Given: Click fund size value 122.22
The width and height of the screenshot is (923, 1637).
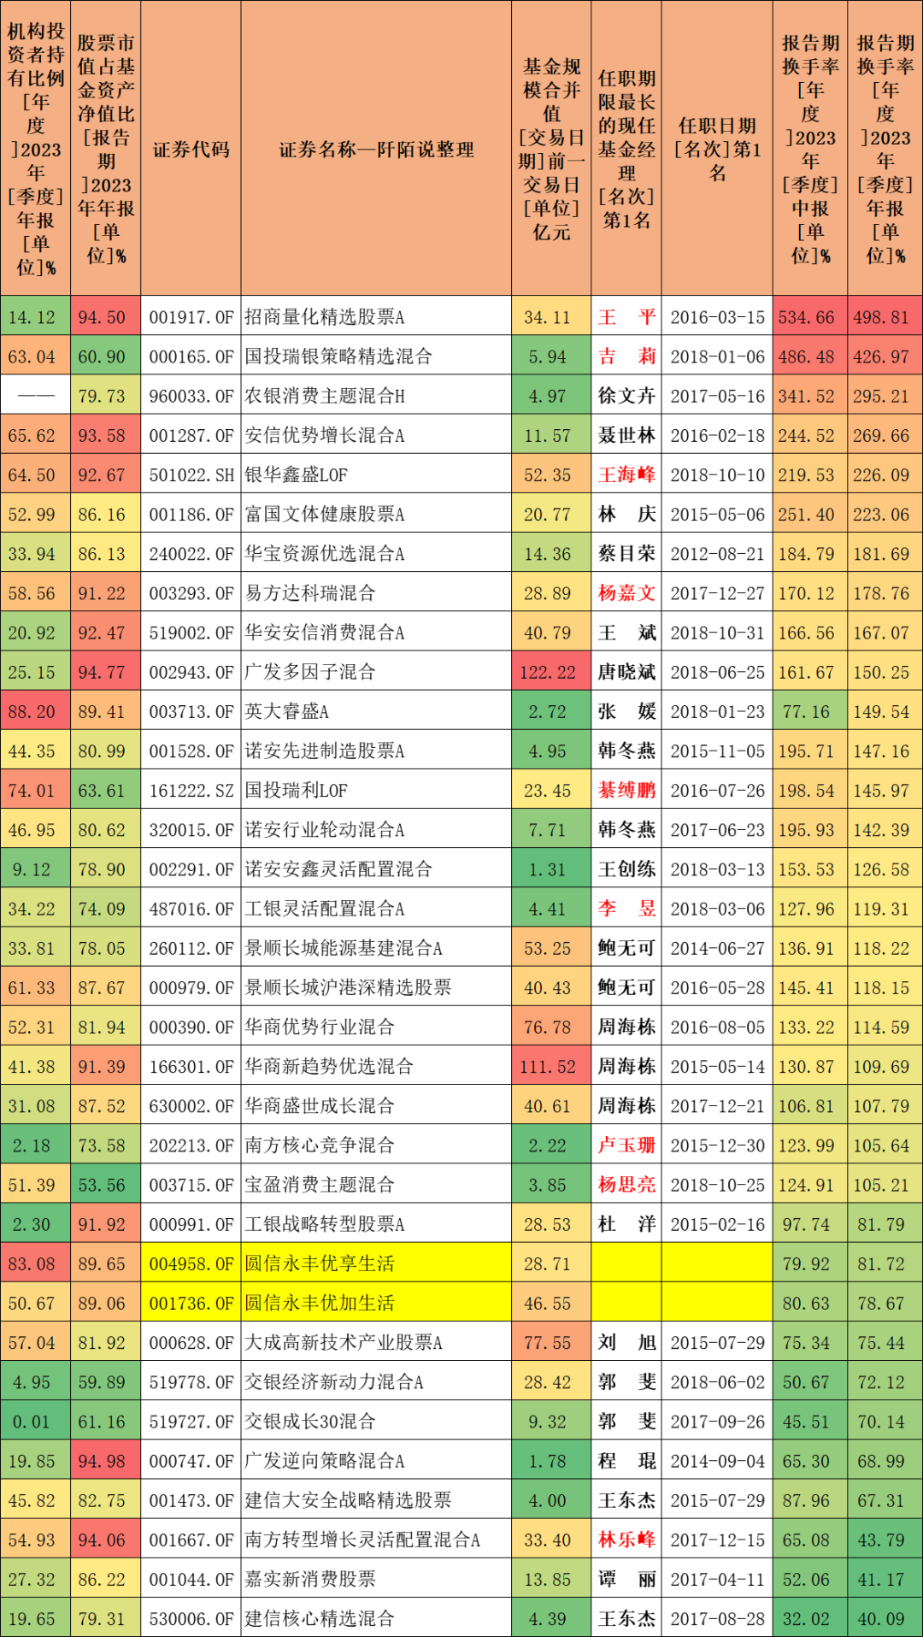Looking at the screenshot, I should point(548,673).
